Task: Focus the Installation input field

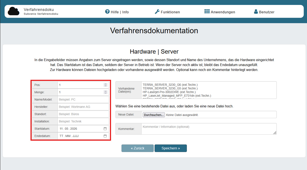Action: point(83,121)
